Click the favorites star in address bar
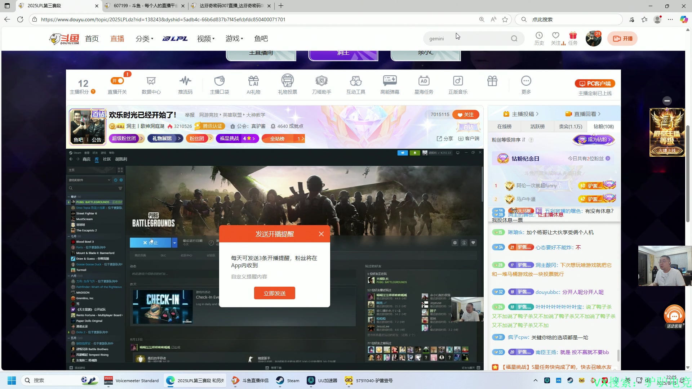The height and width of the screenshot is (389, 692). (505, 19)
